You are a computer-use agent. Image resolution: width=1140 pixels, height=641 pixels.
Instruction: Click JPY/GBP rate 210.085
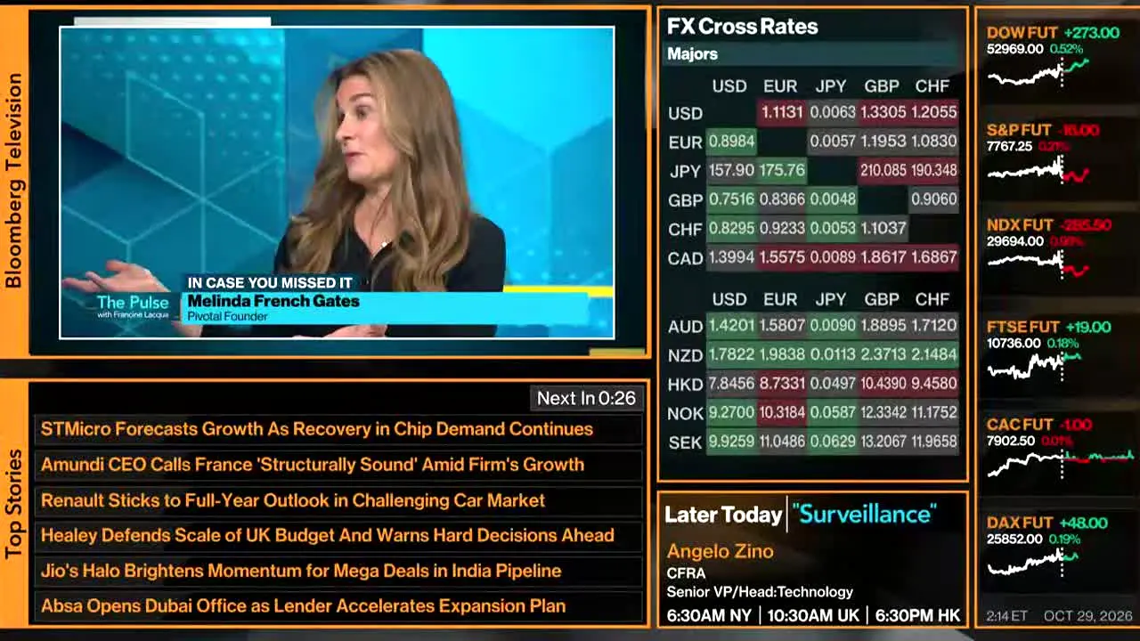pos(883,170)
